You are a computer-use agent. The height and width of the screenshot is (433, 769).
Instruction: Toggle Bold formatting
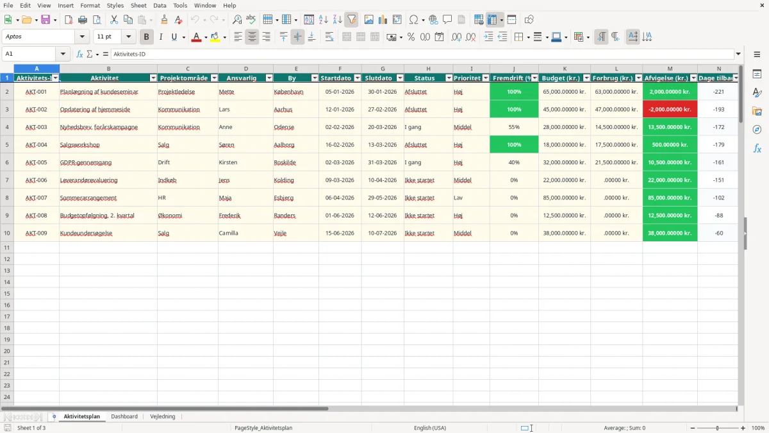[146, 37]
